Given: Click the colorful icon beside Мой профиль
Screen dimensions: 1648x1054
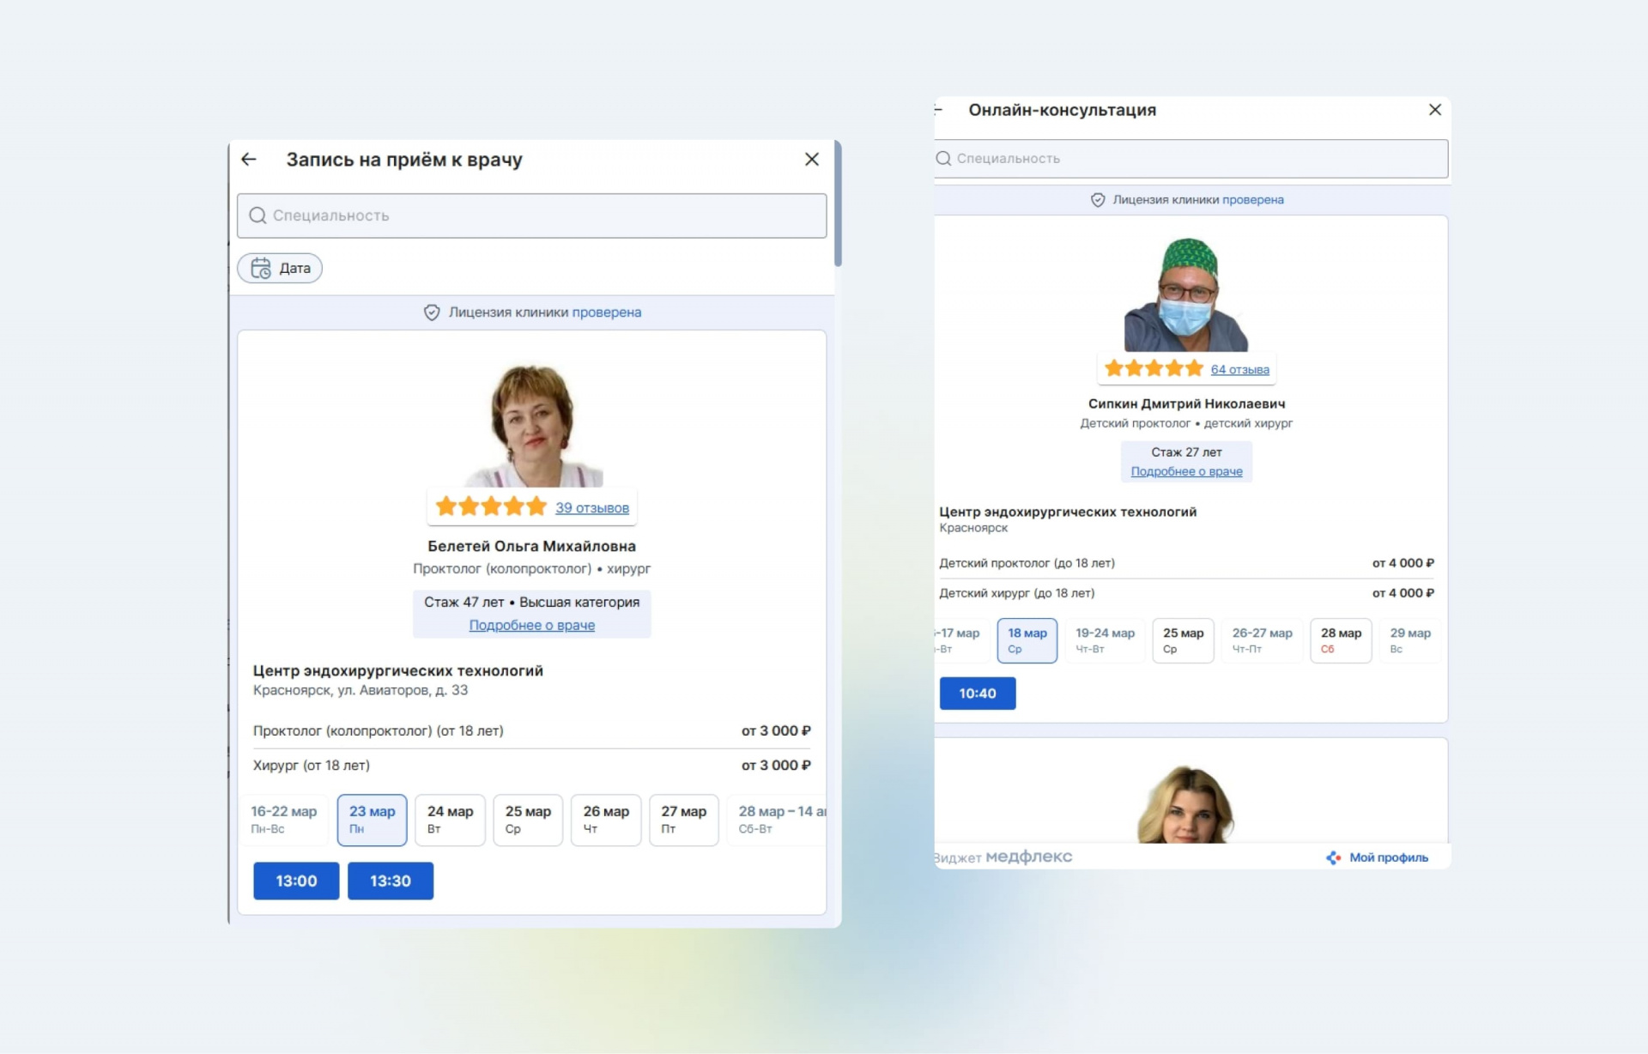Looking at the screenshot, I should click(1333, 857).
